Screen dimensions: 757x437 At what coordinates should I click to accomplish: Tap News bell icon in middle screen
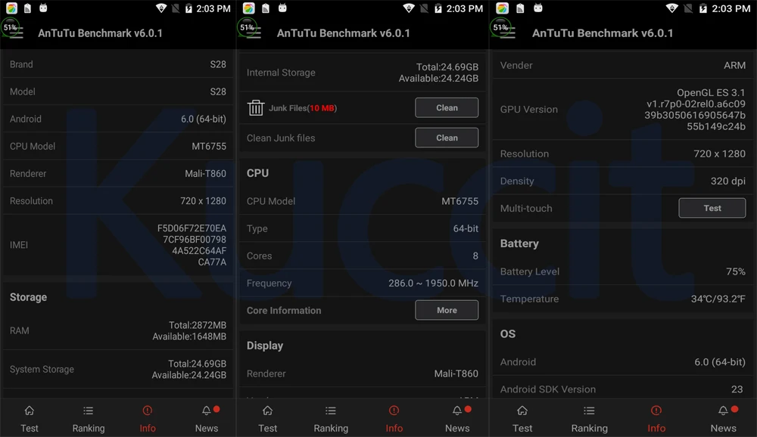(x=456, y=411)
